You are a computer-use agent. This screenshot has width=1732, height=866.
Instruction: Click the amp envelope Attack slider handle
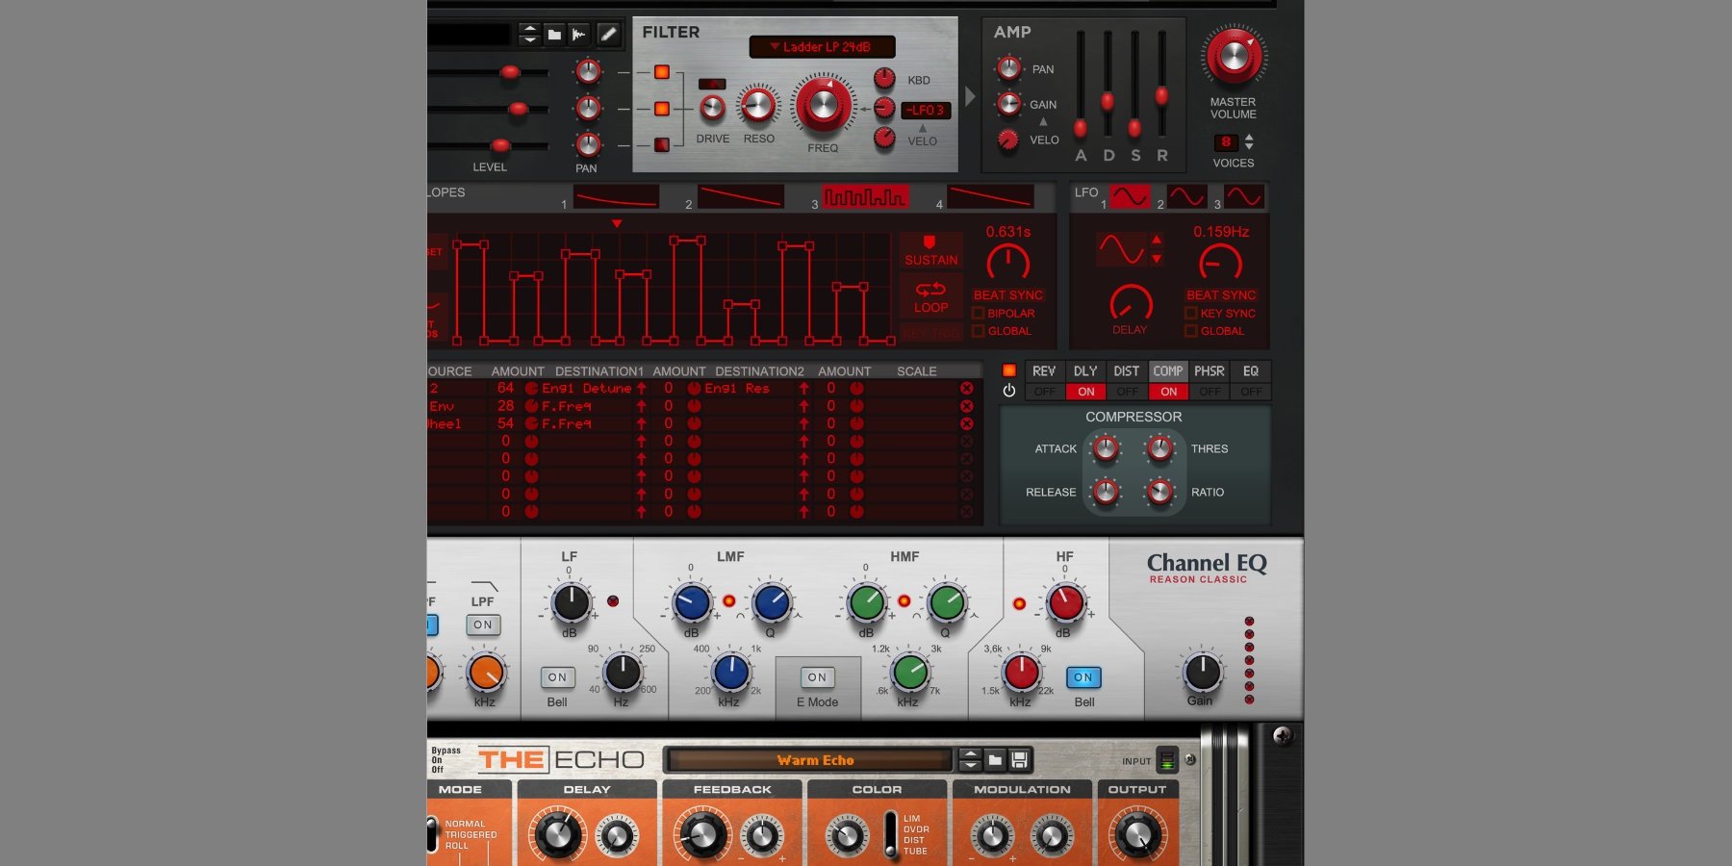click(1081, 127)
